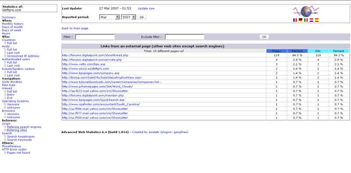Screen dimensions: 351x173
Task: Click OK next to Reported period
Action: pos(142,17)
